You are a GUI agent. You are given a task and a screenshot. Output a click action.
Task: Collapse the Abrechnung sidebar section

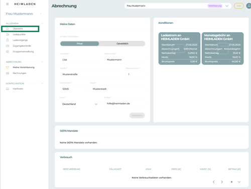pyautogui.click(x=42, y=62)
